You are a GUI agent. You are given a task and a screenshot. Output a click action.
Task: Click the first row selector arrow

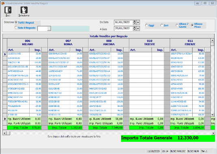[x=5, y=54]
